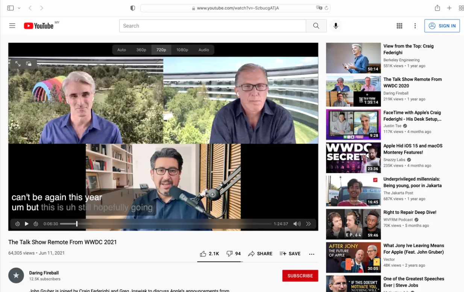Click the privacy shield icon
Viewport: 464px width, 292px height.
132,8
